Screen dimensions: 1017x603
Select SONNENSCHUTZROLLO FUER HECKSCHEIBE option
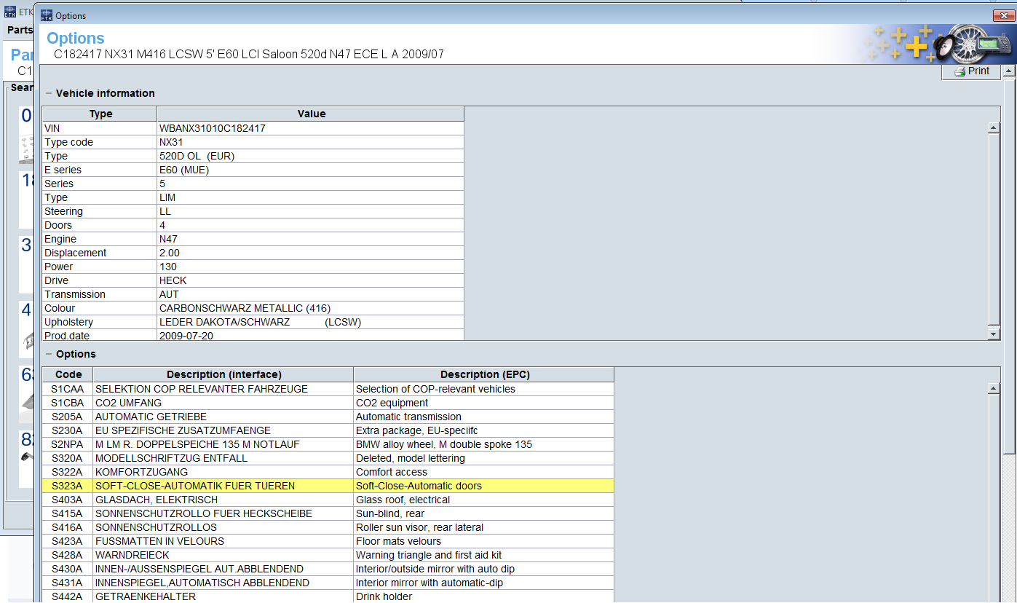point(204,513)
